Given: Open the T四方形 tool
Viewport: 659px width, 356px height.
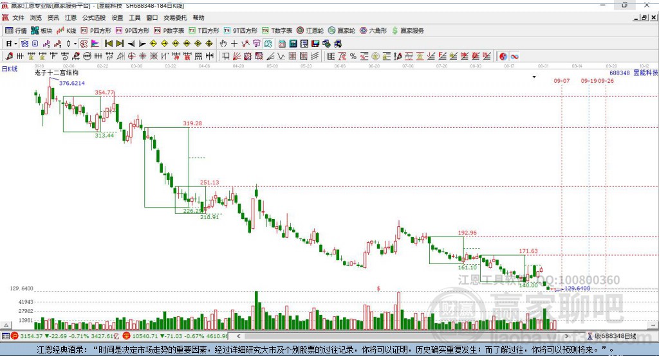Looking at the screenshot, I should [204, 31].
